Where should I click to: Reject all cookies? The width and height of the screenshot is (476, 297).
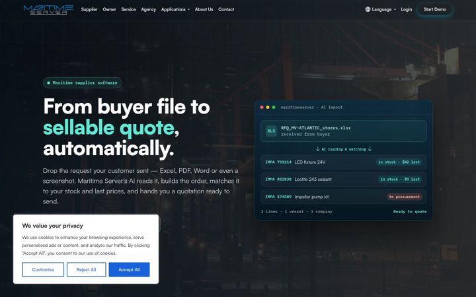86,270
